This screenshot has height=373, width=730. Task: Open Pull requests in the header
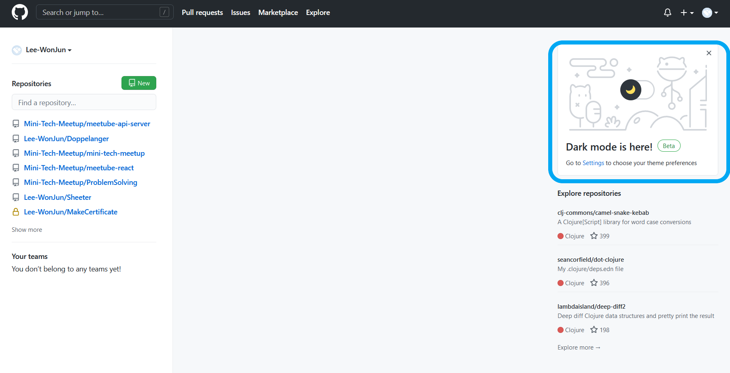[202, 13]
